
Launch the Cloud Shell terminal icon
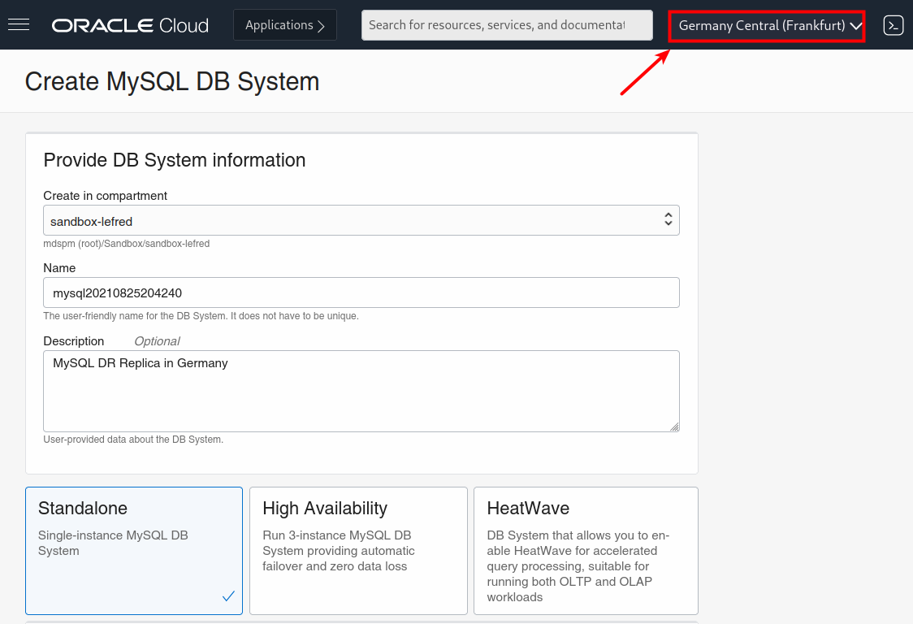(893, 25)
